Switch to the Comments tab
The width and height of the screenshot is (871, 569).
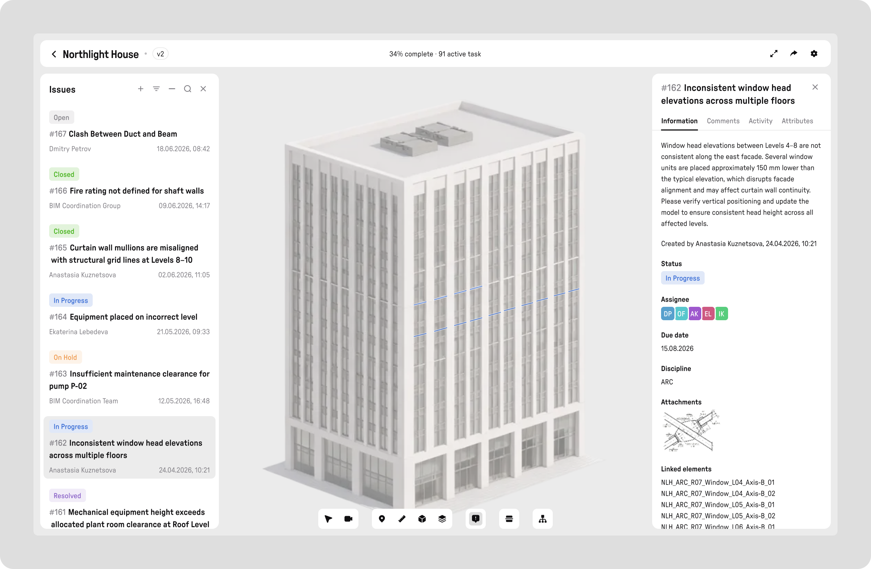tap(723, 121)
